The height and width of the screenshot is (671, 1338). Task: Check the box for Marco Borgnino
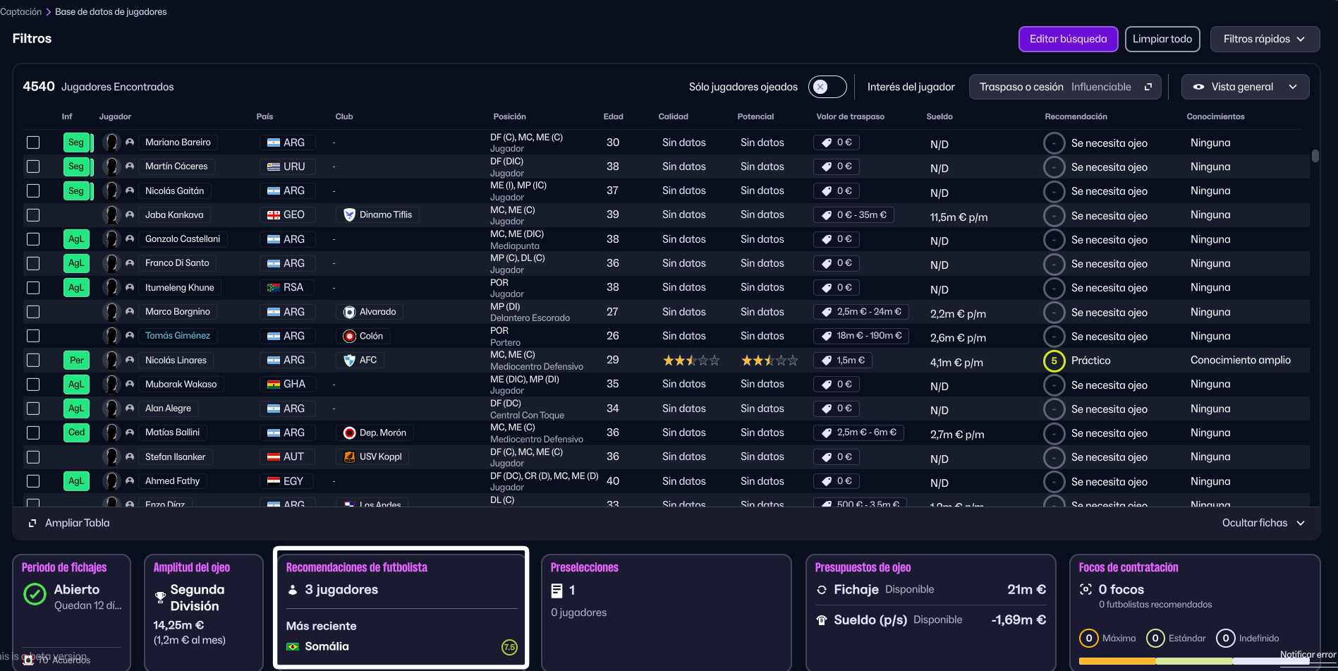pyautogui.click(x=33, y=312)
